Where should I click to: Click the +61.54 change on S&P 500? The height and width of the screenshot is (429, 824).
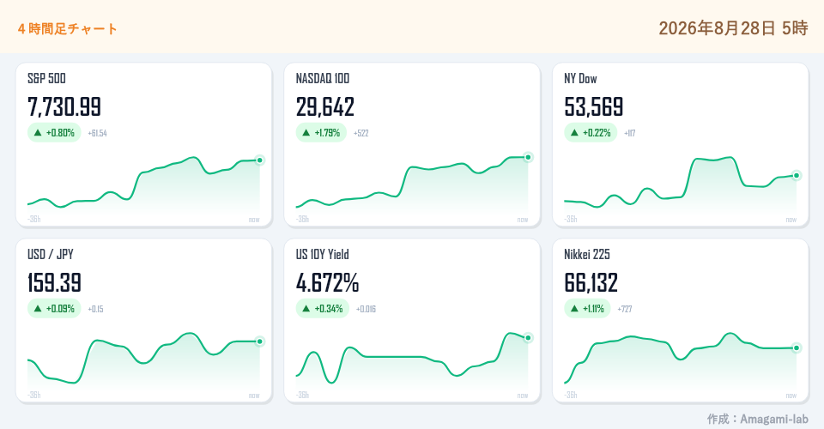tap(97, 133)
